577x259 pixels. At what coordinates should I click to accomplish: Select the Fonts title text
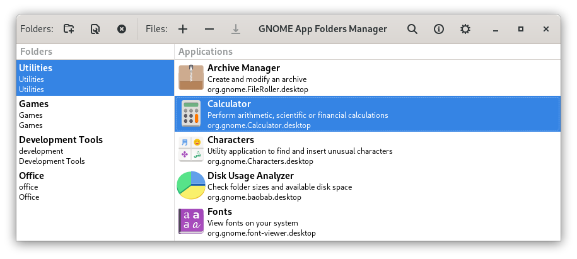[219, 212]
